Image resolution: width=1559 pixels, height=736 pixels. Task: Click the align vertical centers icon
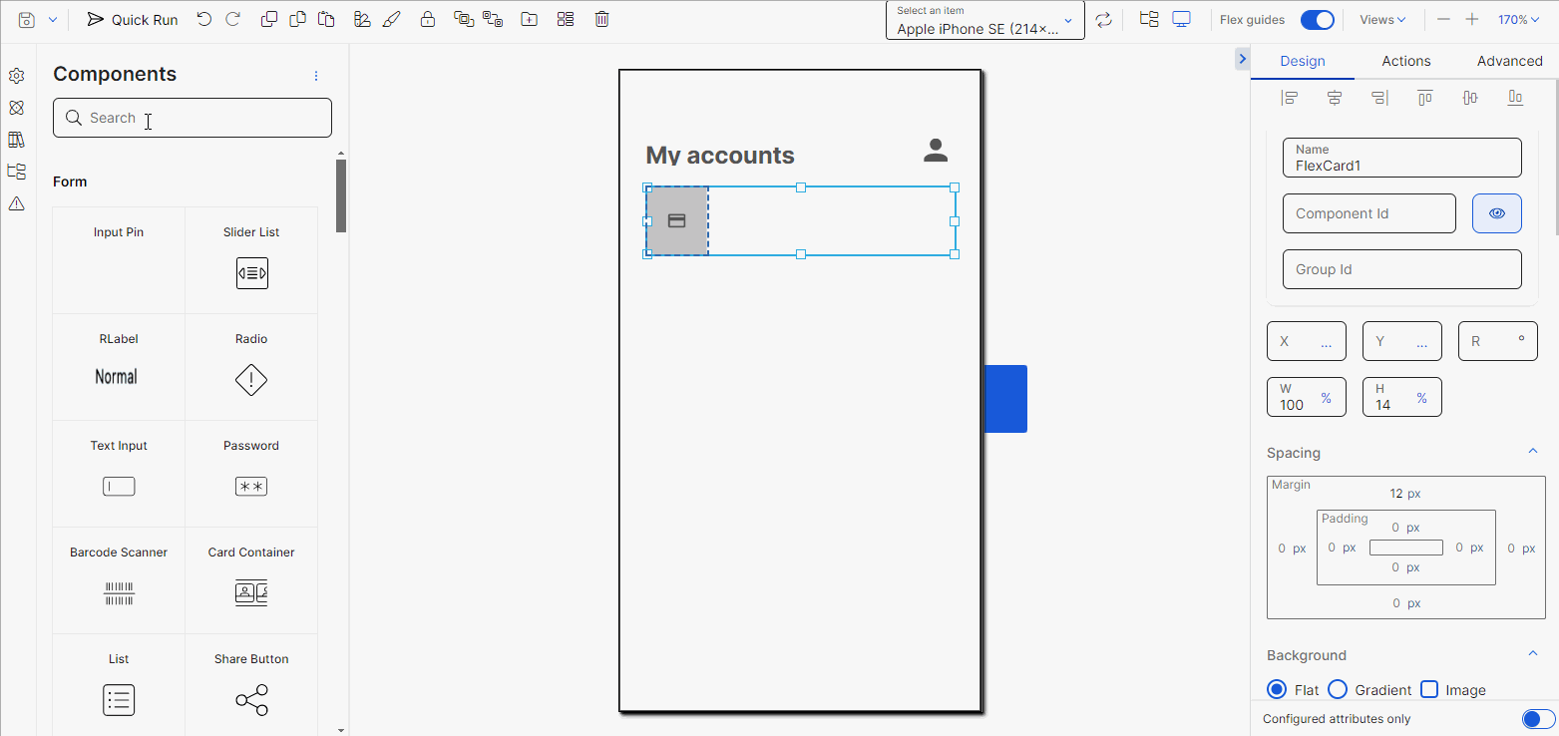point(1470,97)
